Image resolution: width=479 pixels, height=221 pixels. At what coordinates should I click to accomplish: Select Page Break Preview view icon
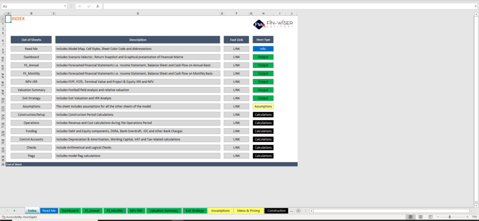tap(430, 217)
